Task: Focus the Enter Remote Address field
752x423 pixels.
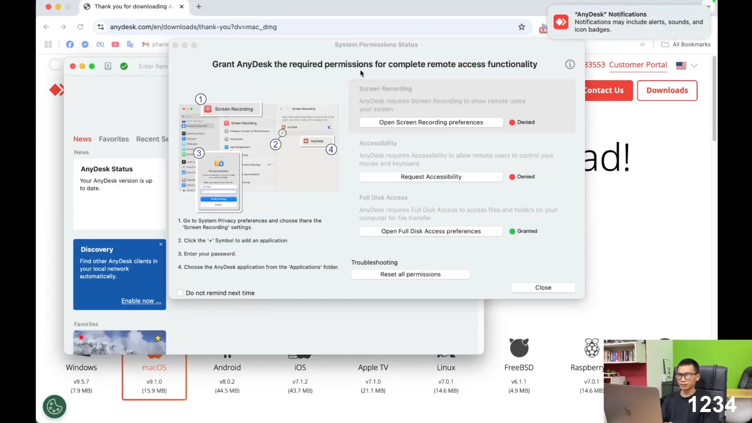Action: (153, 66)
